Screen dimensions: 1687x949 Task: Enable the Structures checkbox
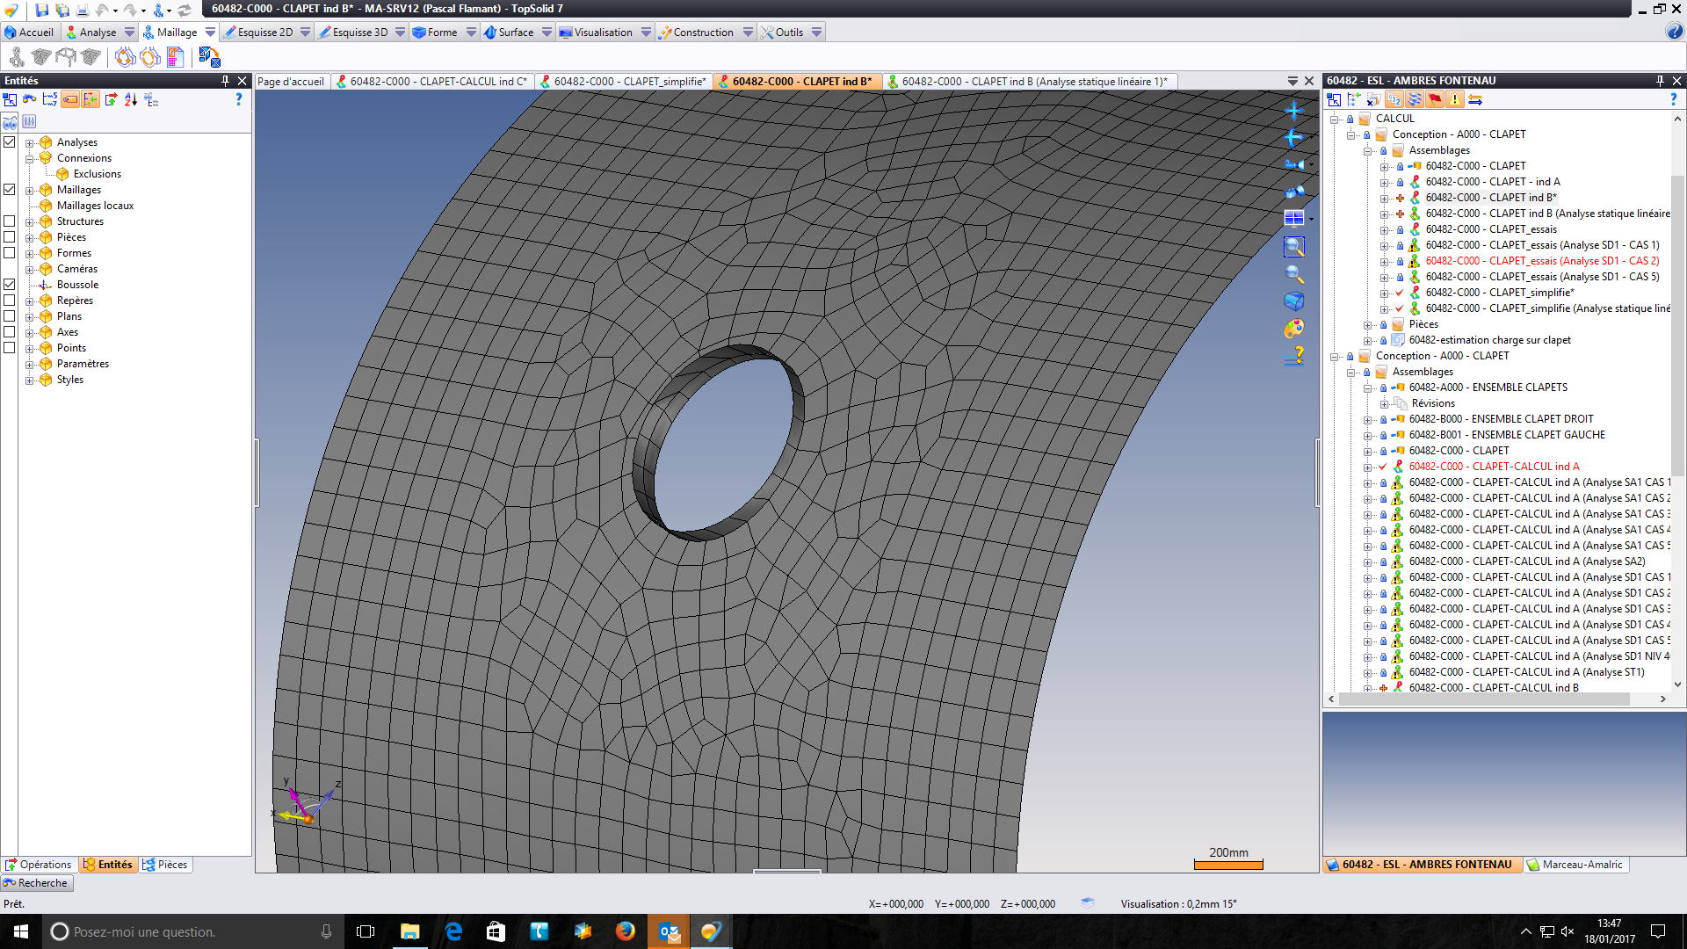(x=10, y=221)
